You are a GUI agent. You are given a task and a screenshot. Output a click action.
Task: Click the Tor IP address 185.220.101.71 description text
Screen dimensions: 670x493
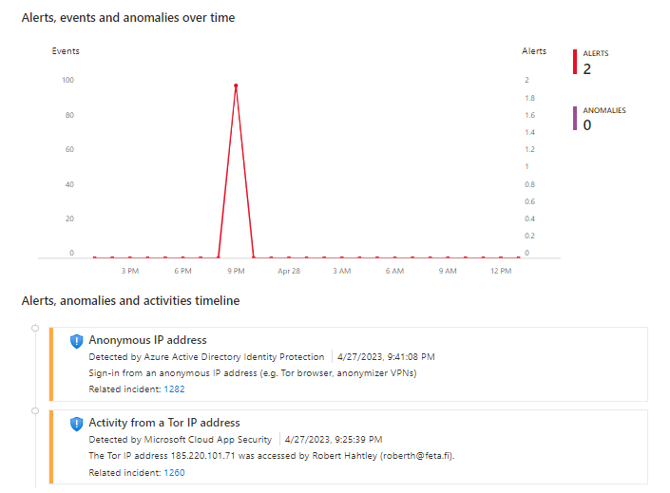(271, 456)
